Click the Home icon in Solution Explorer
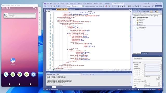The image size is (166, 93). pos(137,12)
